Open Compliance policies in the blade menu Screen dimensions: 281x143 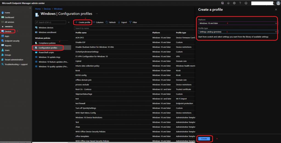click(47, 43)
